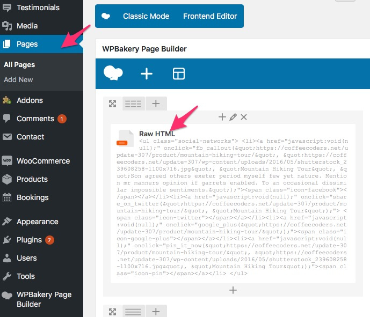
Task: Click the WPBakery cloud icon in sidebar
Action: pyautogui.click(x=7, y=295)
